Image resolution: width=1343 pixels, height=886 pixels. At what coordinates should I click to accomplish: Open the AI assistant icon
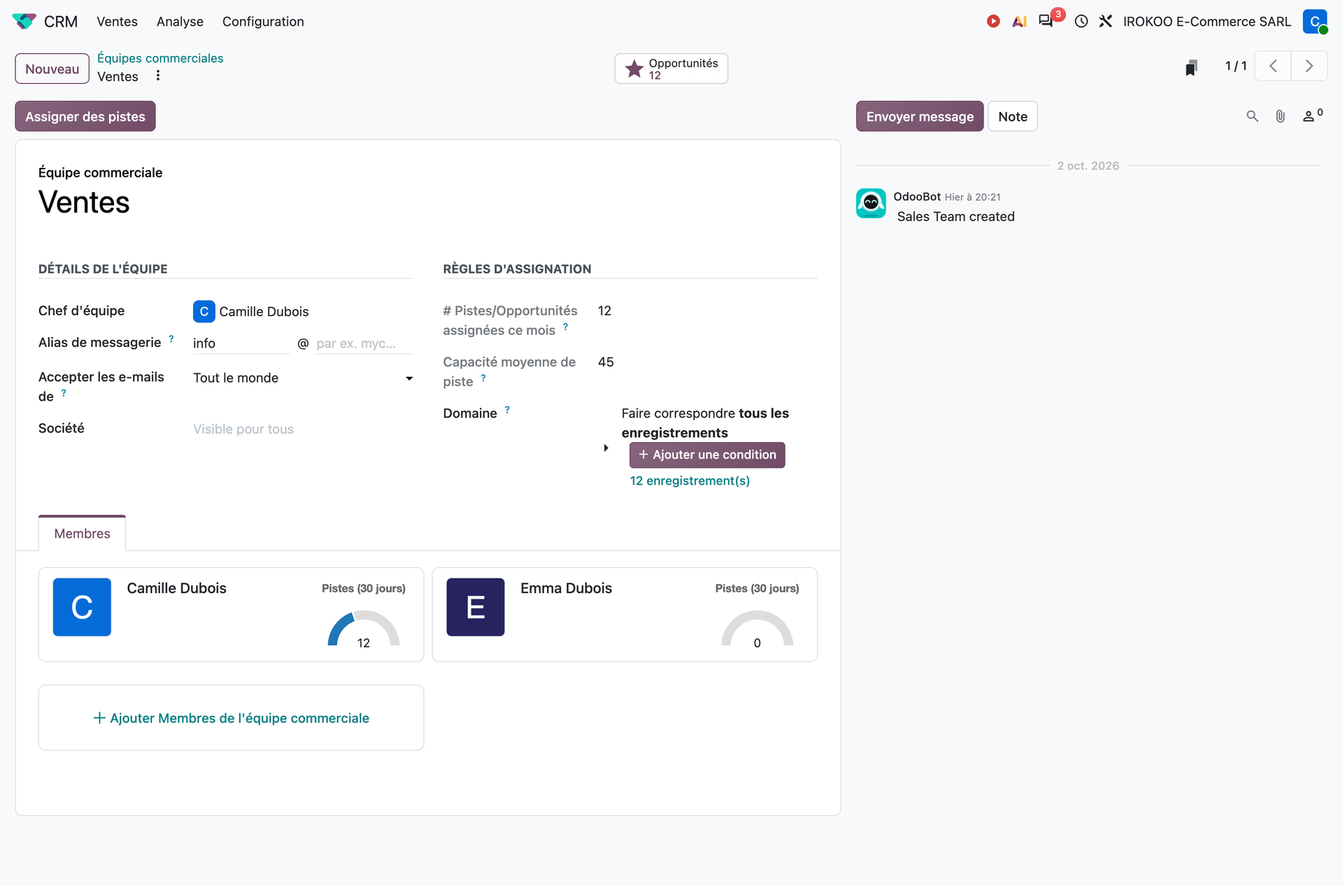coord(1019,22)
